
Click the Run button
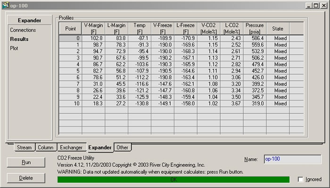(x=26, y=162)
